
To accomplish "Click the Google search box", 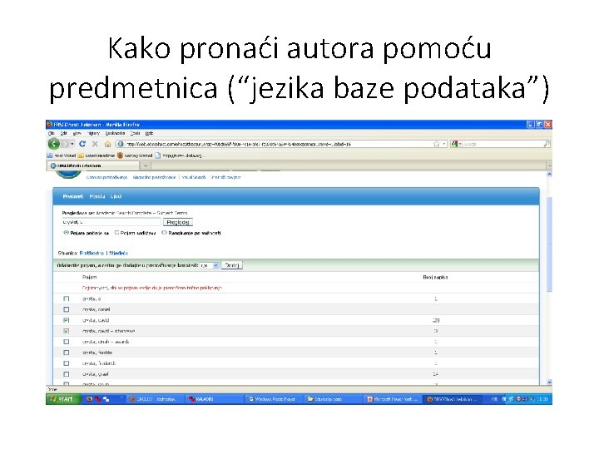I will pos(502,144).
